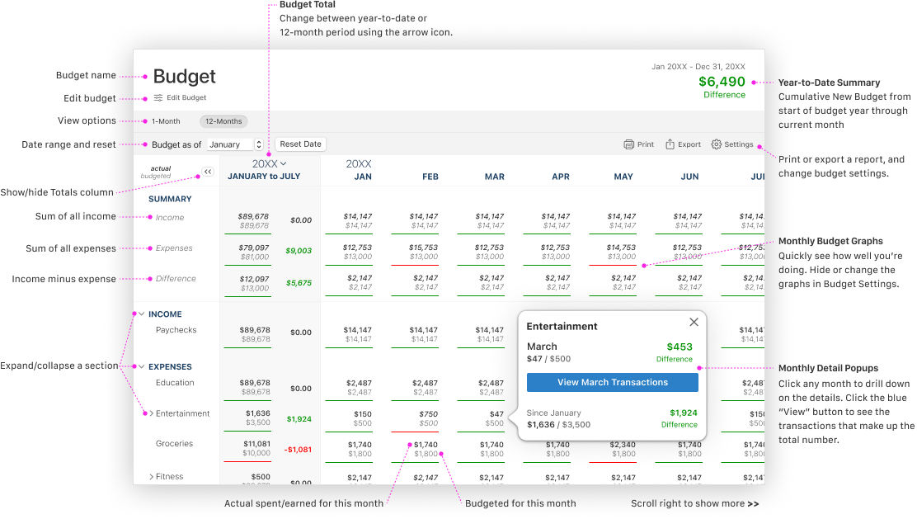Open Settings with the gear icon
This screenshot has height=519, width=917.
[x=716, y=144]
